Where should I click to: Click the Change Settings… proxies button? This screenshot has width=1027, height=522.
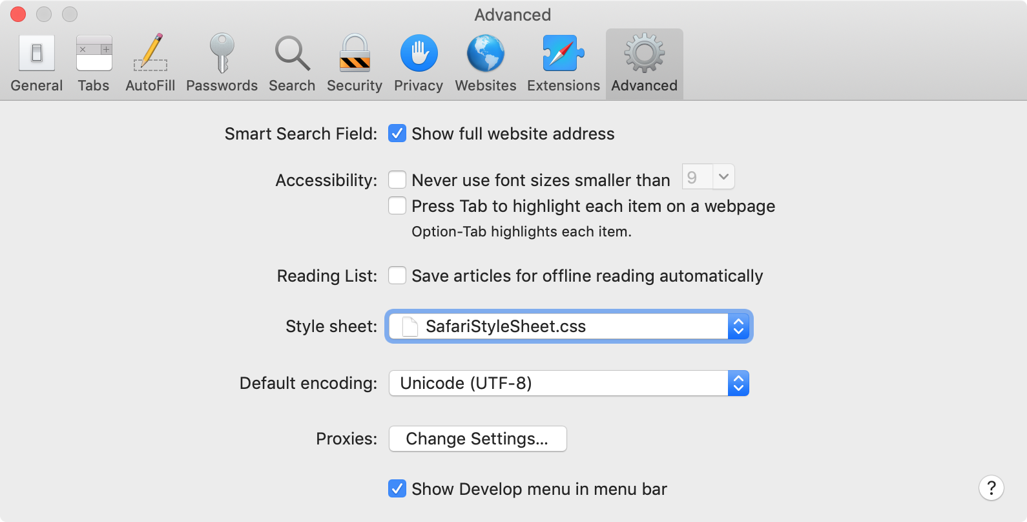coord(477,439)
